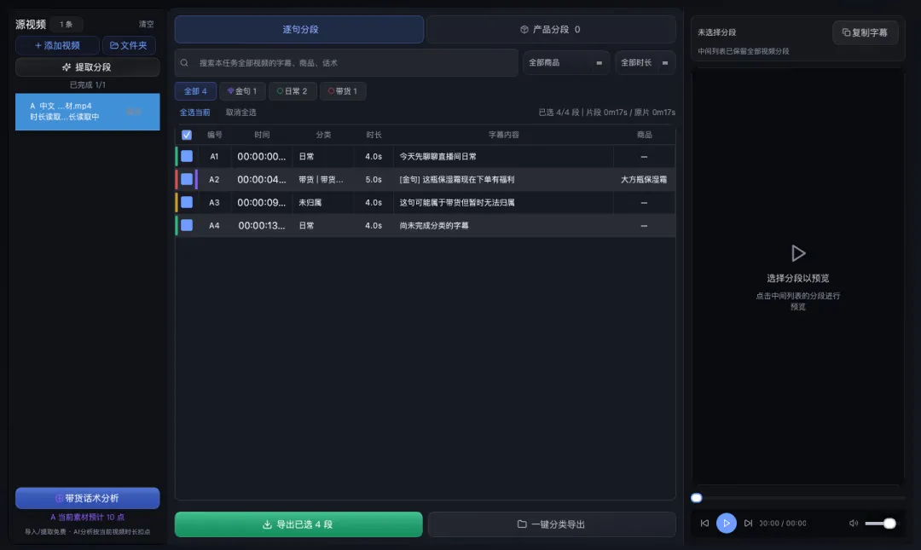Click the 分类 column header

pyautogui.click(x=323, y=135)
